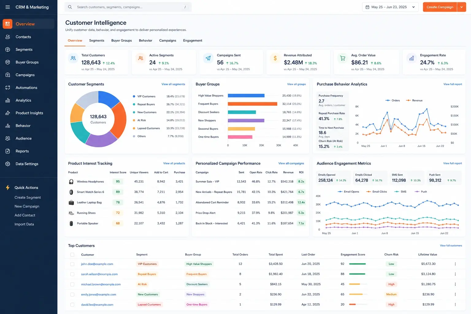Click the Campaigns sidebar icon

coord(8,75)
